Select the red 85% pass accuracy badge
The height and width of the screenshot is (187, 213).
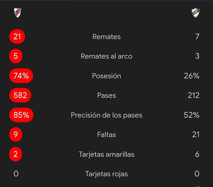point(21,115)
